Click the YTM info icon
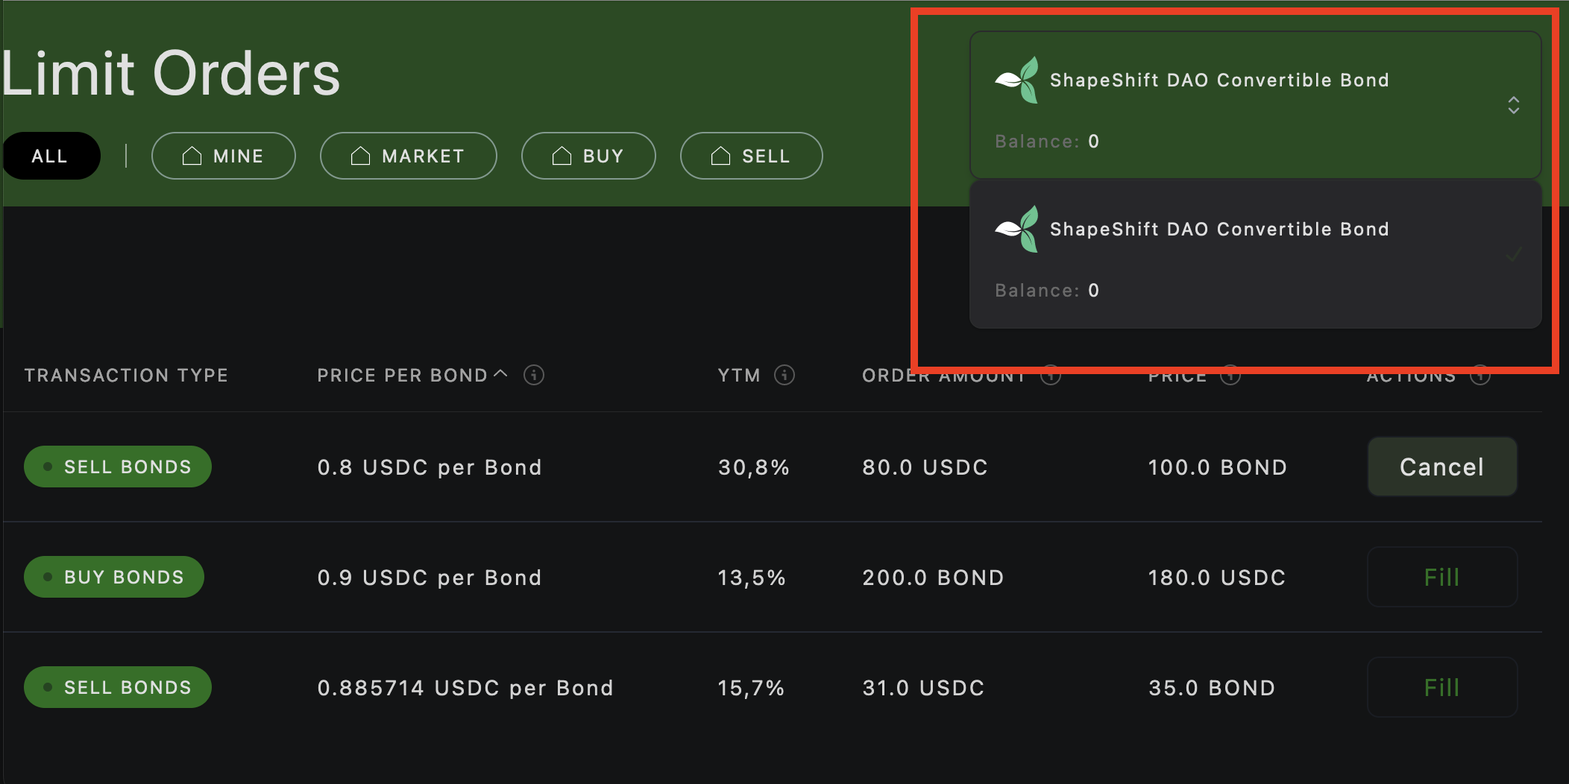Viewport: 1569px width, 784px height. [784, 375]
